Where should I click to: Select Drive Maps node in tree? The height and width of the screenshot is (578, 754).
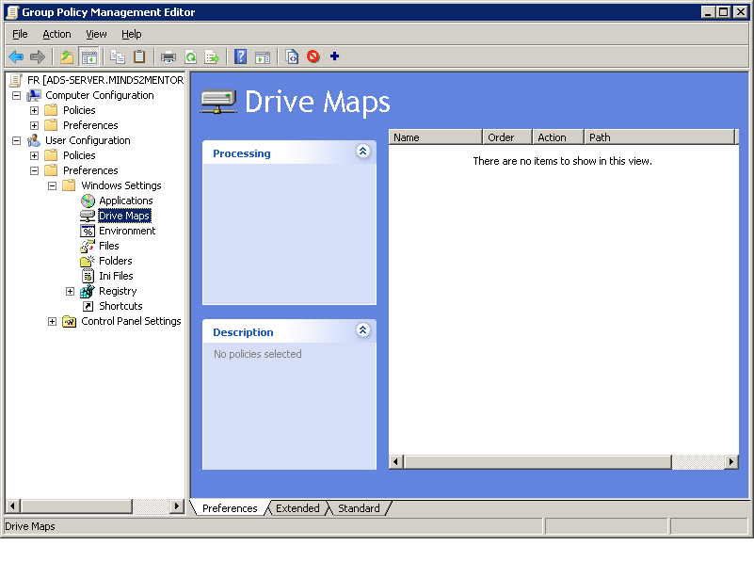pyautogui.click(x=124, y=216)
